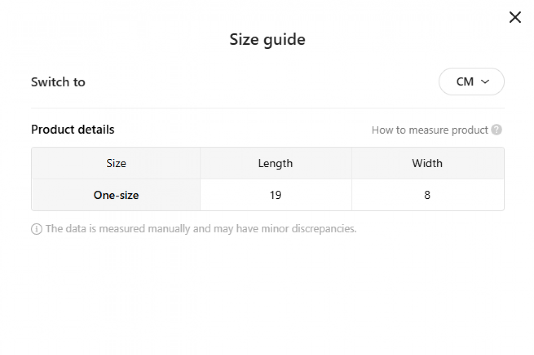
Task: Click the Length column header
Action: click(275, 163)
